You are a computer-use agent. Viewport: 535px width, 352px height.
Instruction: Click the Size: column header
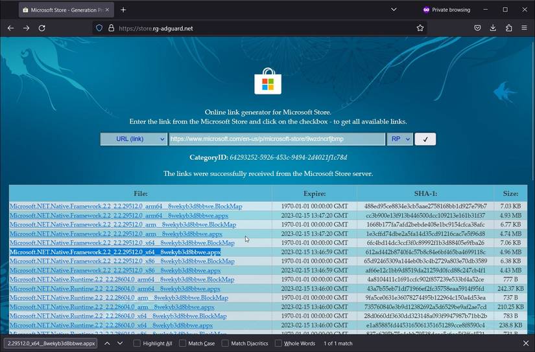pyautogui.click(x=510, y=193)
